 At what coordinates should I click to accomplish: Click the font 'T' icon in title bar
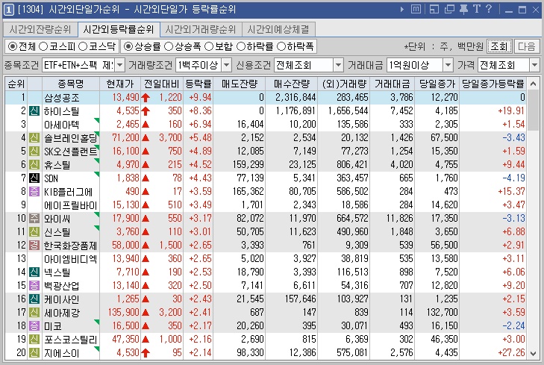coord(477,9)
